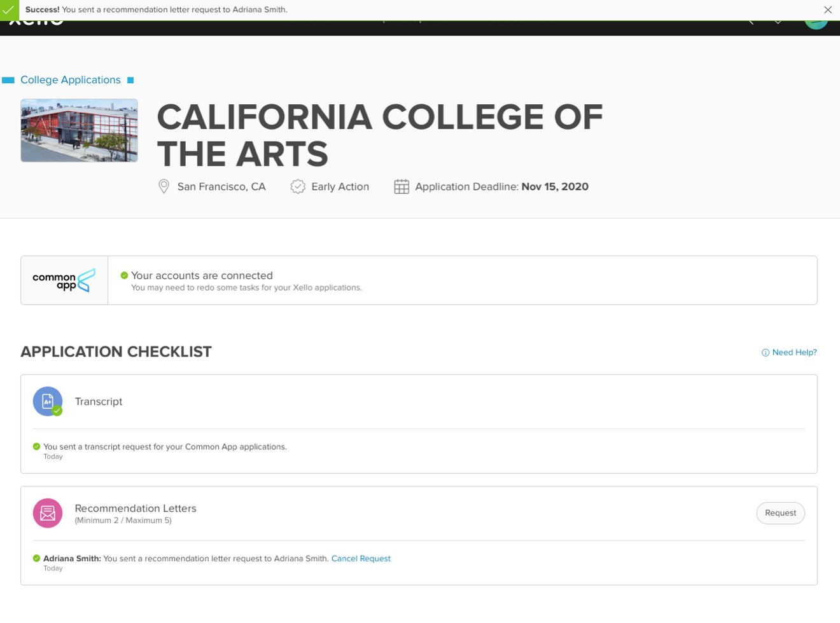Click the green check beside Adriana Smith

(x=36, y=558)
